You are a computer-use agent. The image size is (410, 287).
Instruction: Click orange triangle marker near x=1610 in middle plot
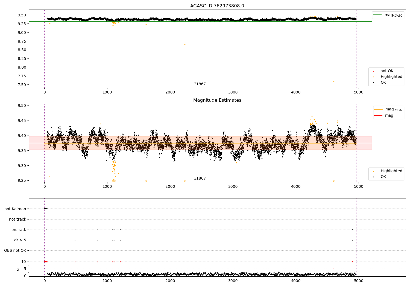point(146,181)
